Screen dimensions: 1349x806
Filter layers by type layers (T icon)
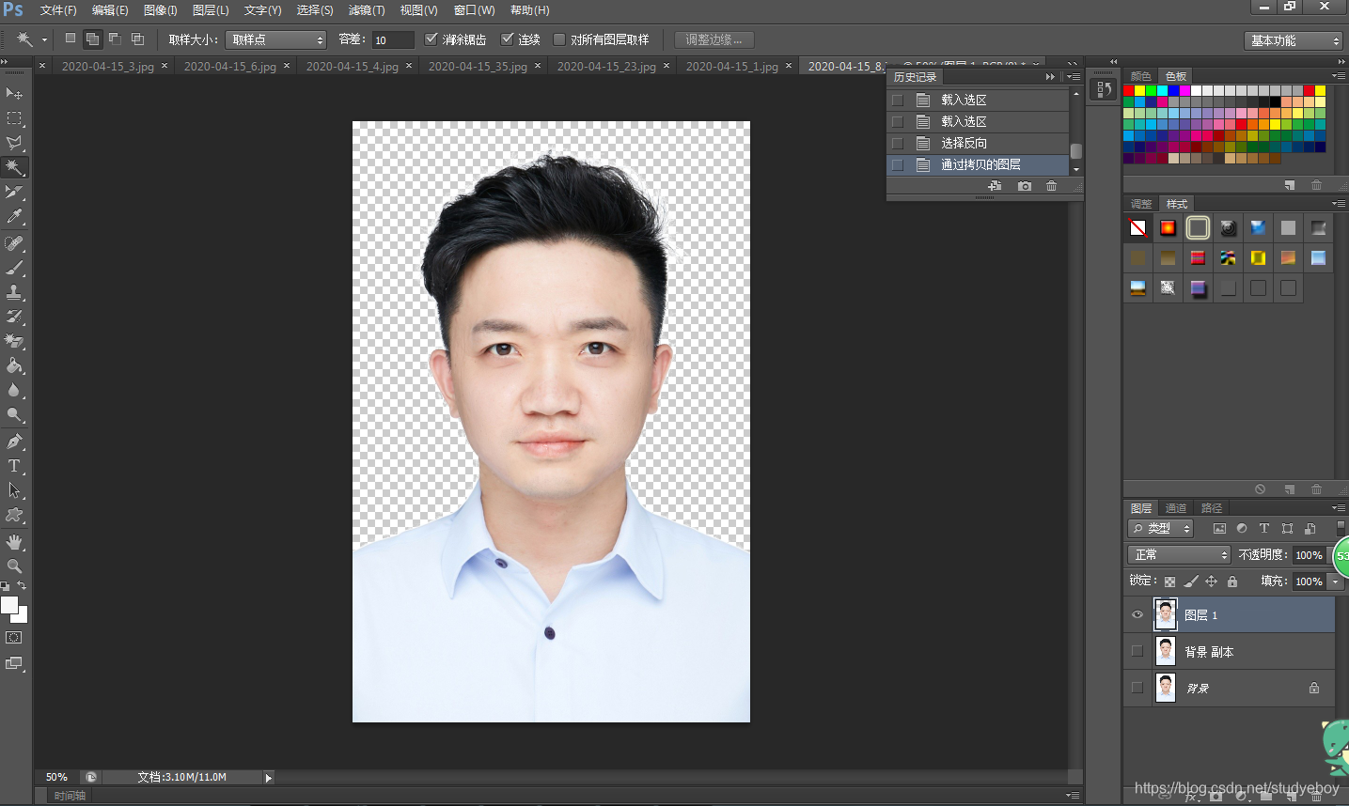pos(1264,529)
